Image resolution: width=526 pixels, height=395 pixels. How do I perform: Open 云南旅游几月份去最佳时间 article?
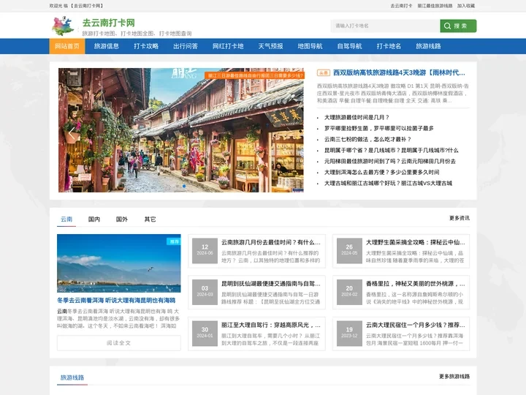coord(271,242)
